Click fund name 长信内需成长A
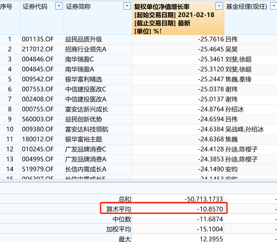Image resolution: width=277 pixels, height=242 pixels. (86, 169)
